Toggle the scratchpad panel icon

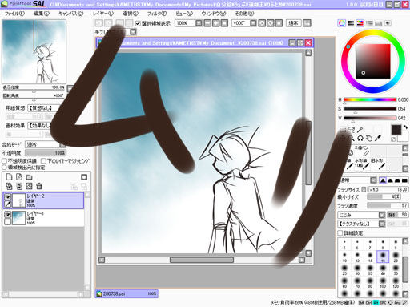[388, 23]
